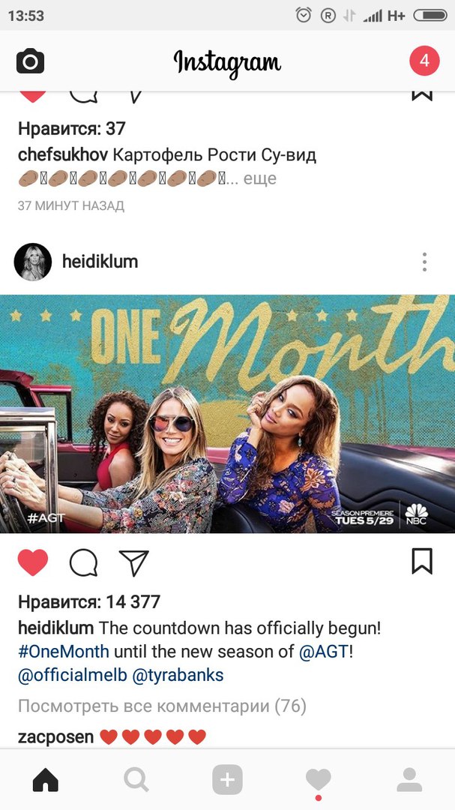The height and width of the screenshot is (810, 455).
Task: Toggle bookmark on chefsukhov post above
Action: 422,95
